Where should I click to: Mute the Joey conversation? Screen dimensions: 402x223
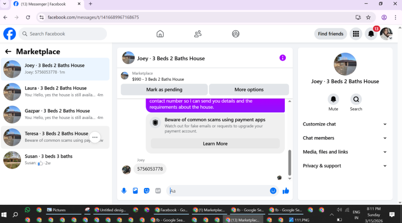click(333, 99)
